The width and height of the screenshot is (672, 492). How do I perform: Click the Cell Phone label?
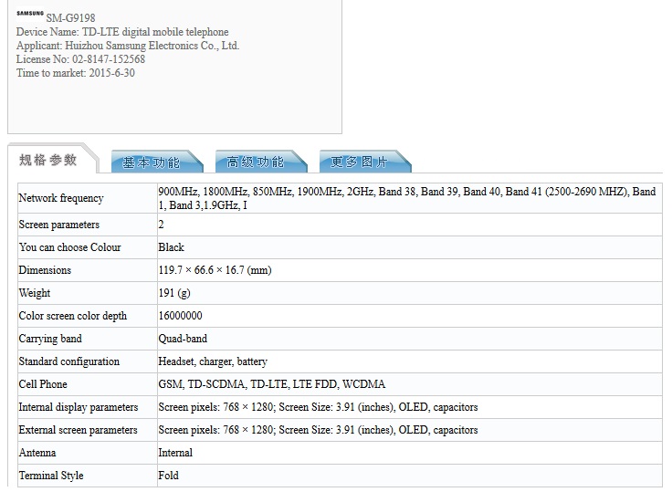(x=42, y=384)
